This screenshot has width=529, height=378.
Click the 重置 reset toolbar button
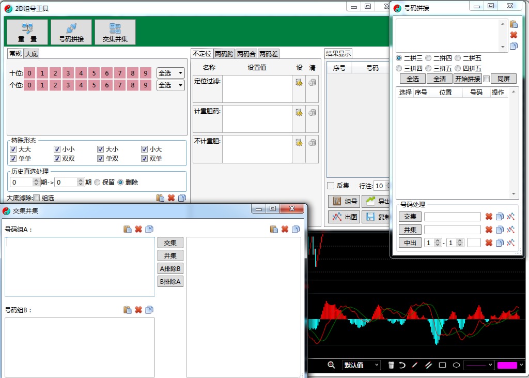point(27,32)
